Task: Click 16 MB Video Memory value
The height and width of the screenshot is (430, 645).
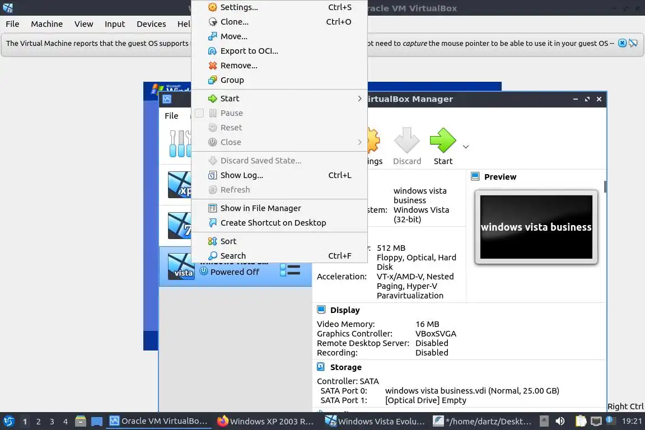Action: (x=427, y=324)
